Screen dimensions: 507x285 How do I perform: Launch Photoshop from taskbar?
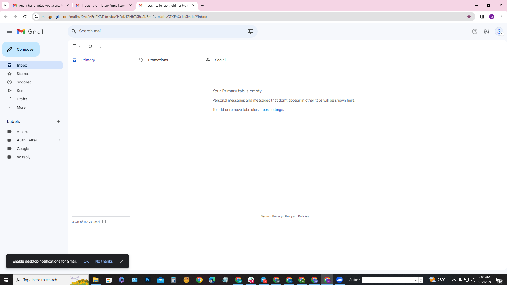point(148,280)
